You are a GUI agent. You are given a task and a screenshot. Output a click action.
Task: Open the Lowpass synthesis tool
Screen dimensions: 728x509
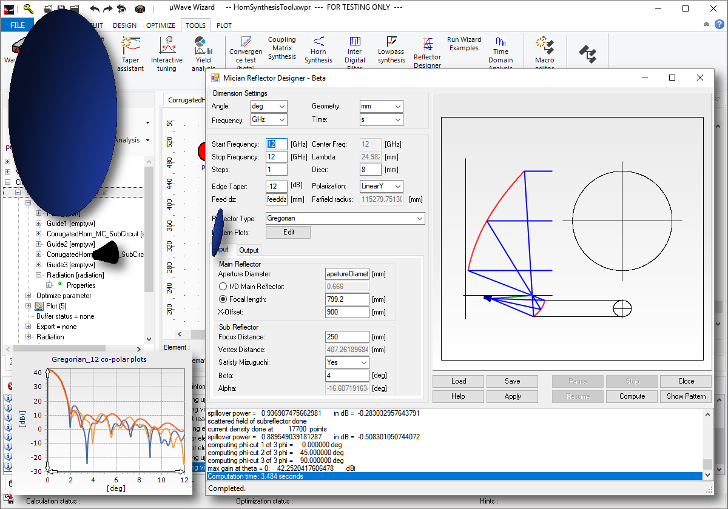(x=391, y=50)
